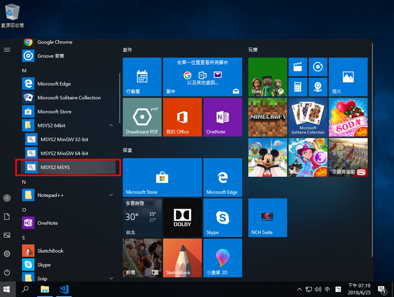Expand the Notepad++ folder

click(111, 195)
